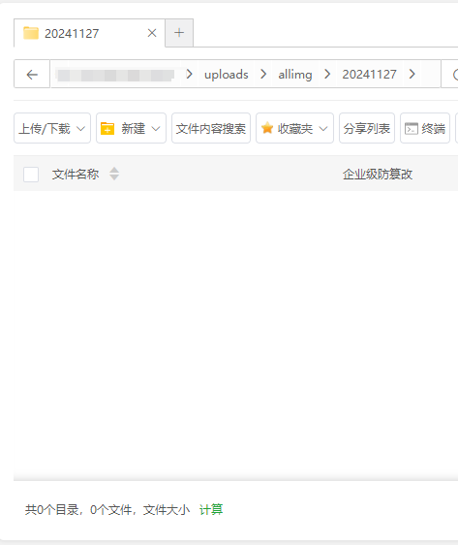Go to uploads in the breadcrumb path

(x=227, y=74)
